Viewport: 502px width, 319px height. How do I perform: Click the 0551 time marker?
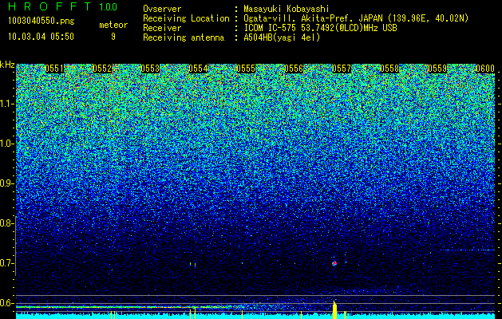click(54, 69)
